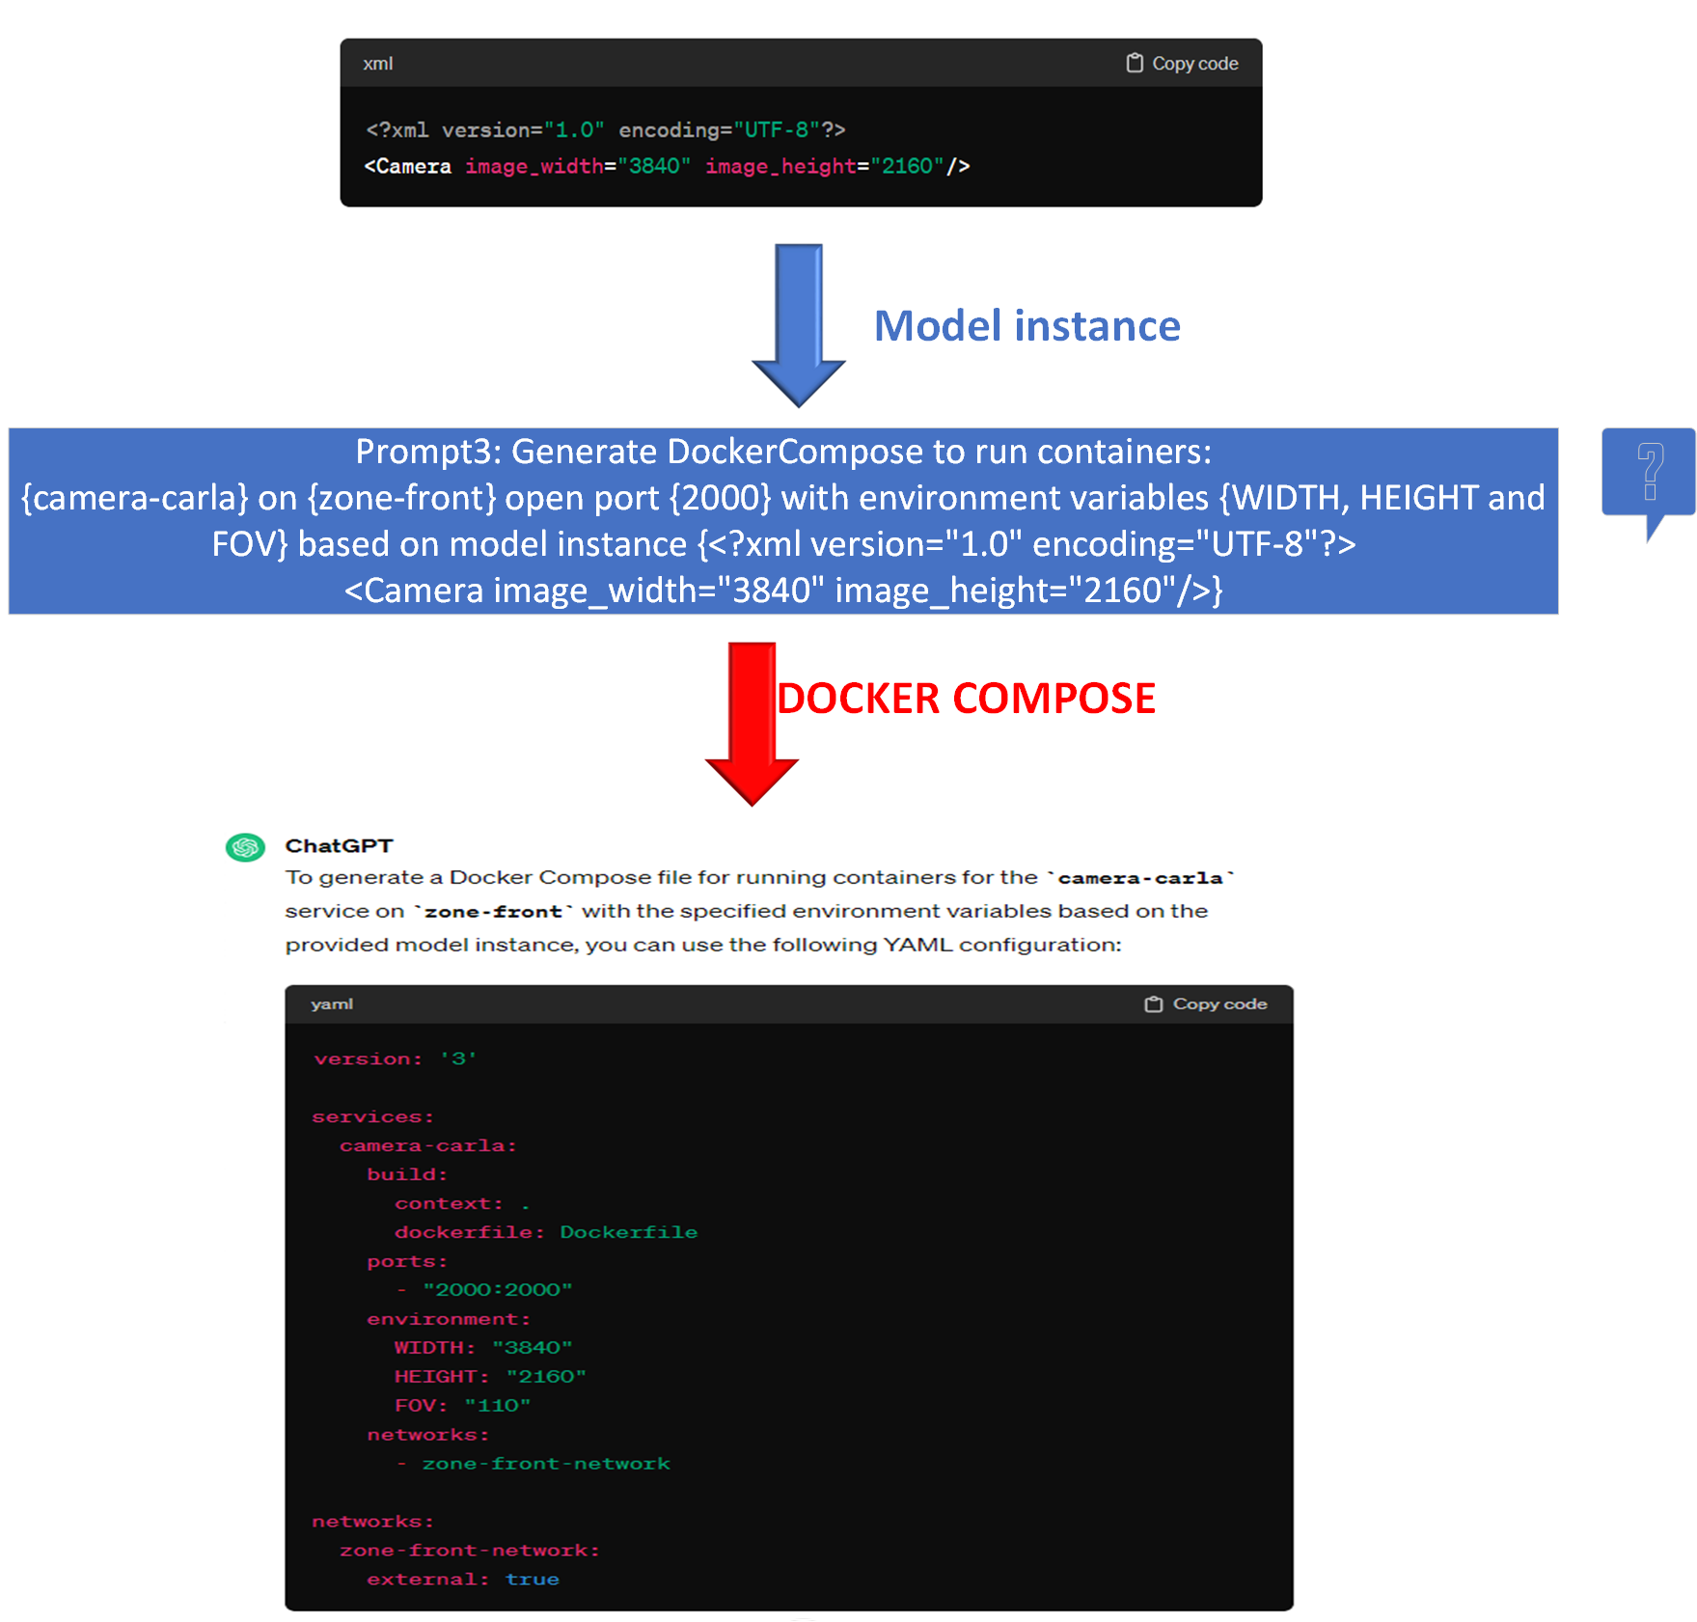Click the response line ending 'following YAML configuration:'
The height and width of the screenshot is (1622, 1697).
(x=703, y=945)
